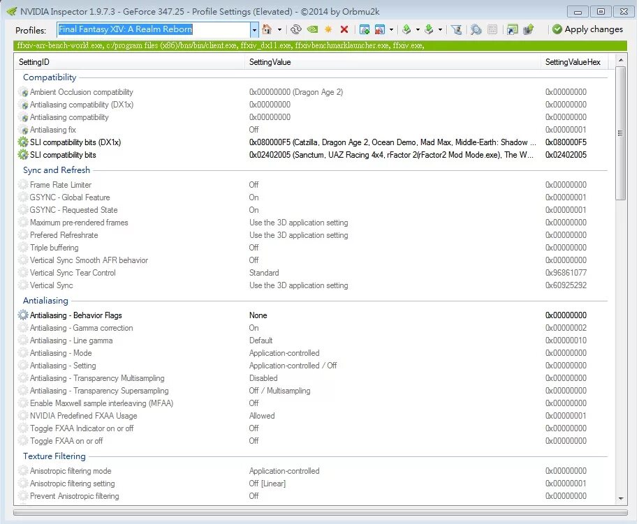Click gear icon beside Antialiasing - Mode
The height and width of the screenshot is (524, 639).
[23, 353]
